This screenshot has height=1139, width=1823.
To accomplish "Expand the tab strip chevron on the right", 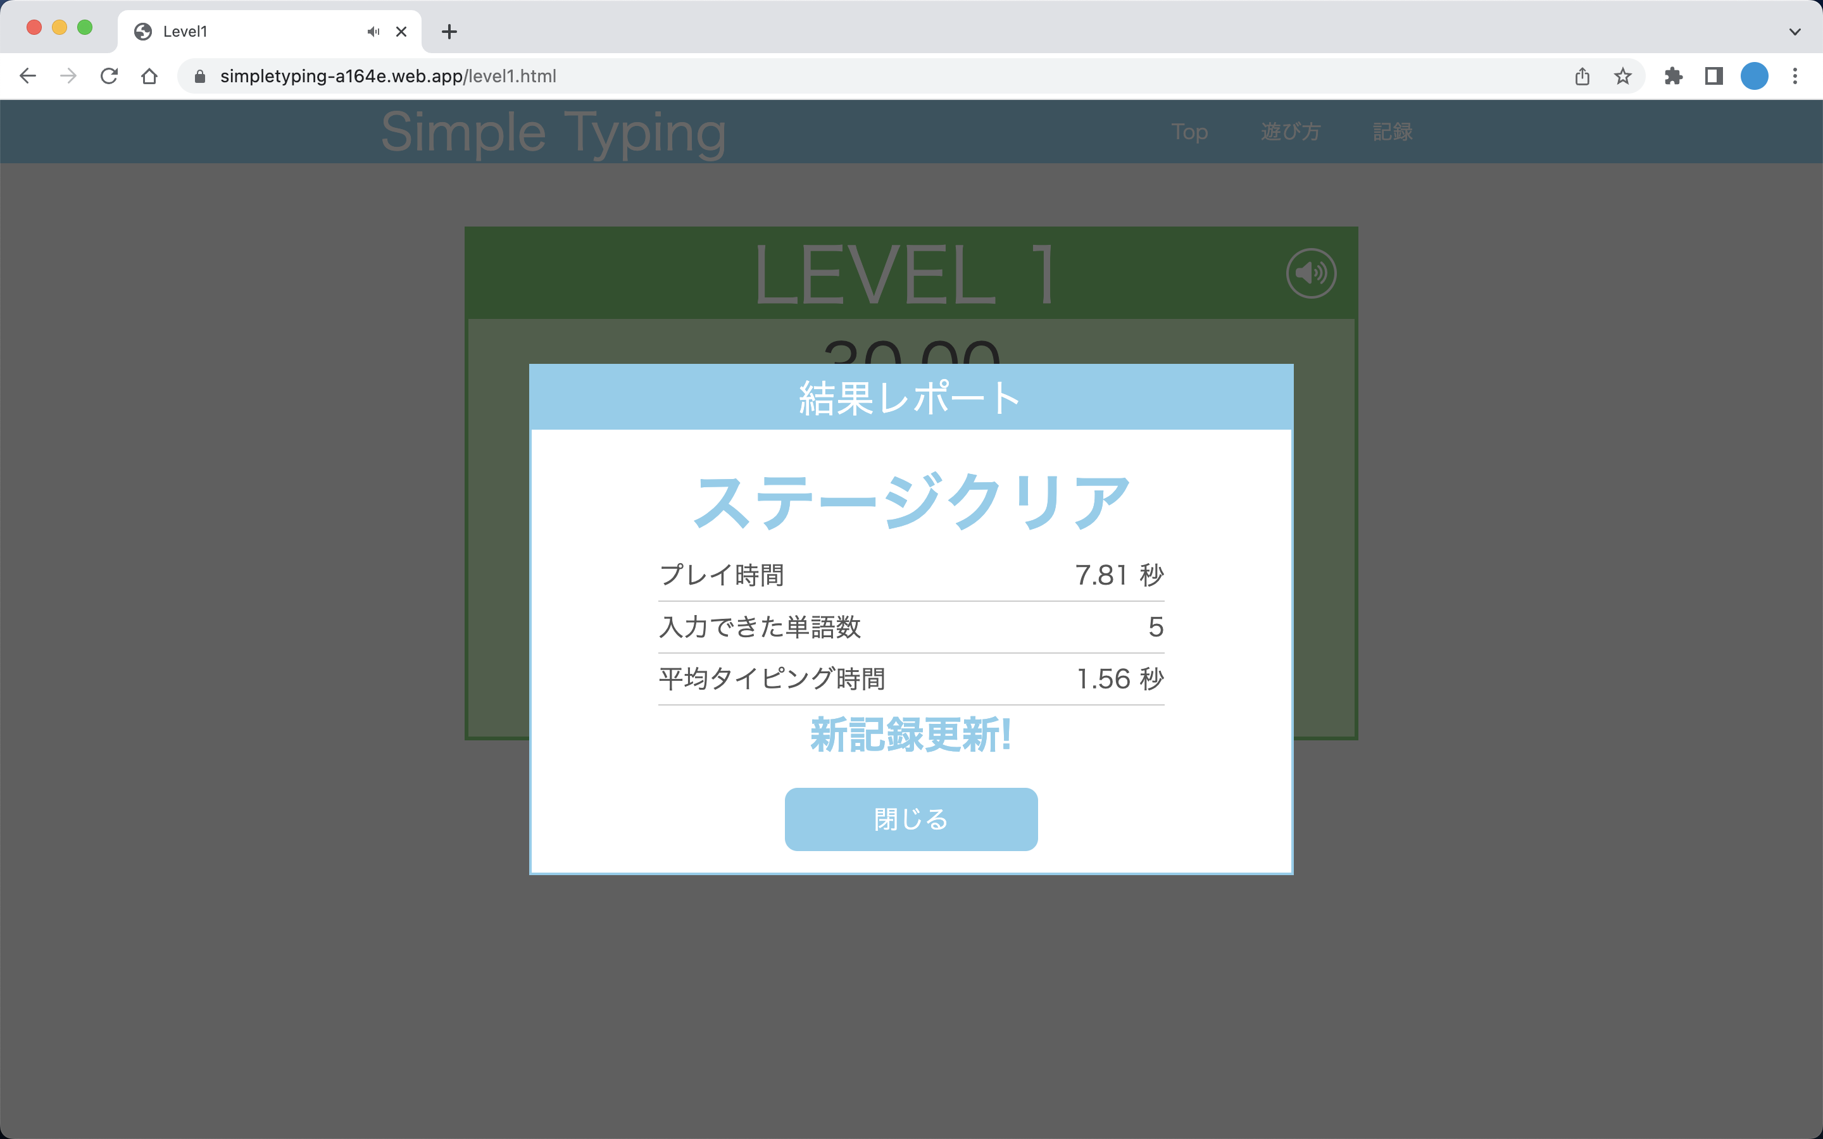I will (x=1794, y=32).
